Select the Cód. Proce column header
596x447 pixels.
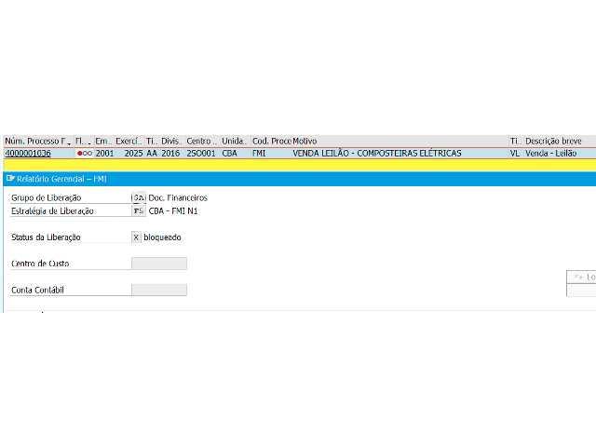tap(271, 141)
